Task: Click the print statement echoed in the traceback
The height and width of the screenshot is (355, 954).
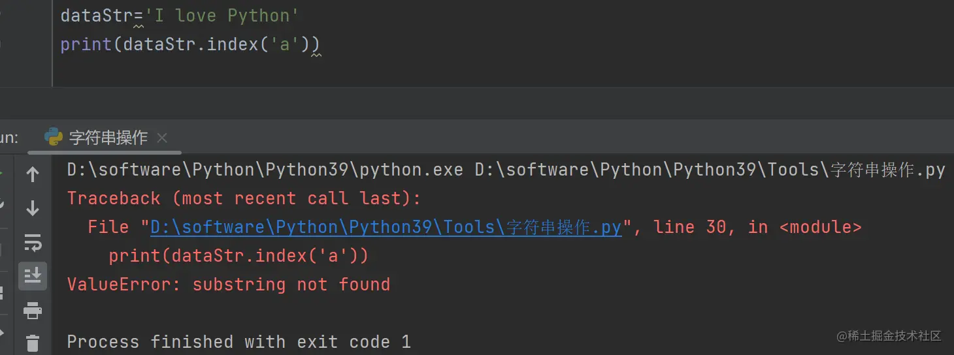Action: pos(238,256)
